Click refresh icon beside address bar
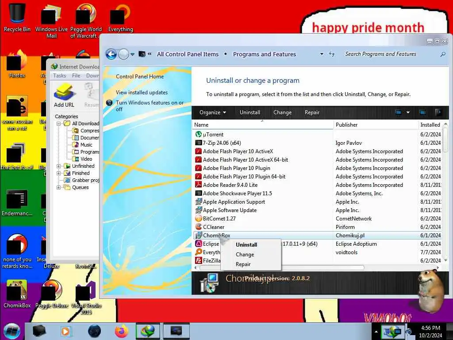The image size is (453, 340). coord(332,54)
